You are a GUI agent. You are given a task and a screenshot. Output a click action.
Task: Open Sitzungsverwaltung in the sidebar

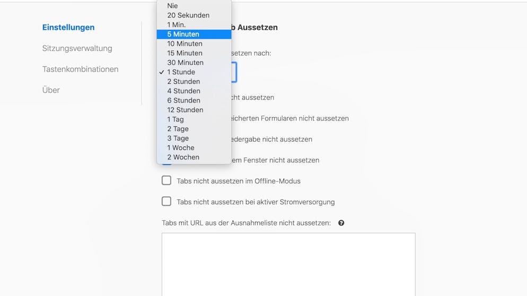pos(77,48)
